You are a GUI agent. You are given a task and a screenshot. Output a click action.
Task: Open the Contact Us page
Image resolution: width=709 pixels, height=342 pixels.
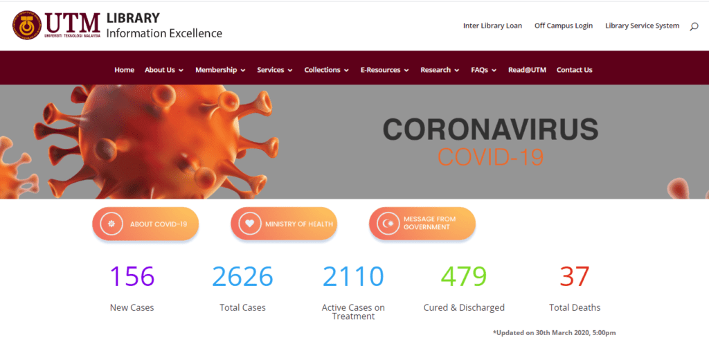click(574, 70)
